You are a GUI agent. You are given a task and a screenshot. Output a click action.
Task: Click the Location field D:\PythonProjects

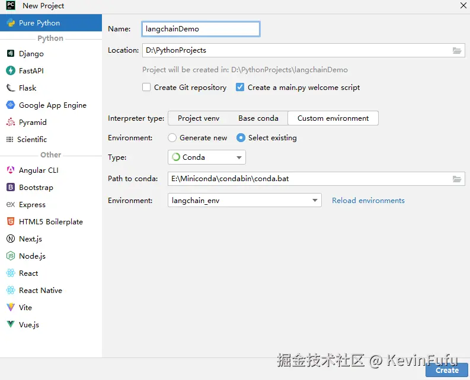coord(303,50)
